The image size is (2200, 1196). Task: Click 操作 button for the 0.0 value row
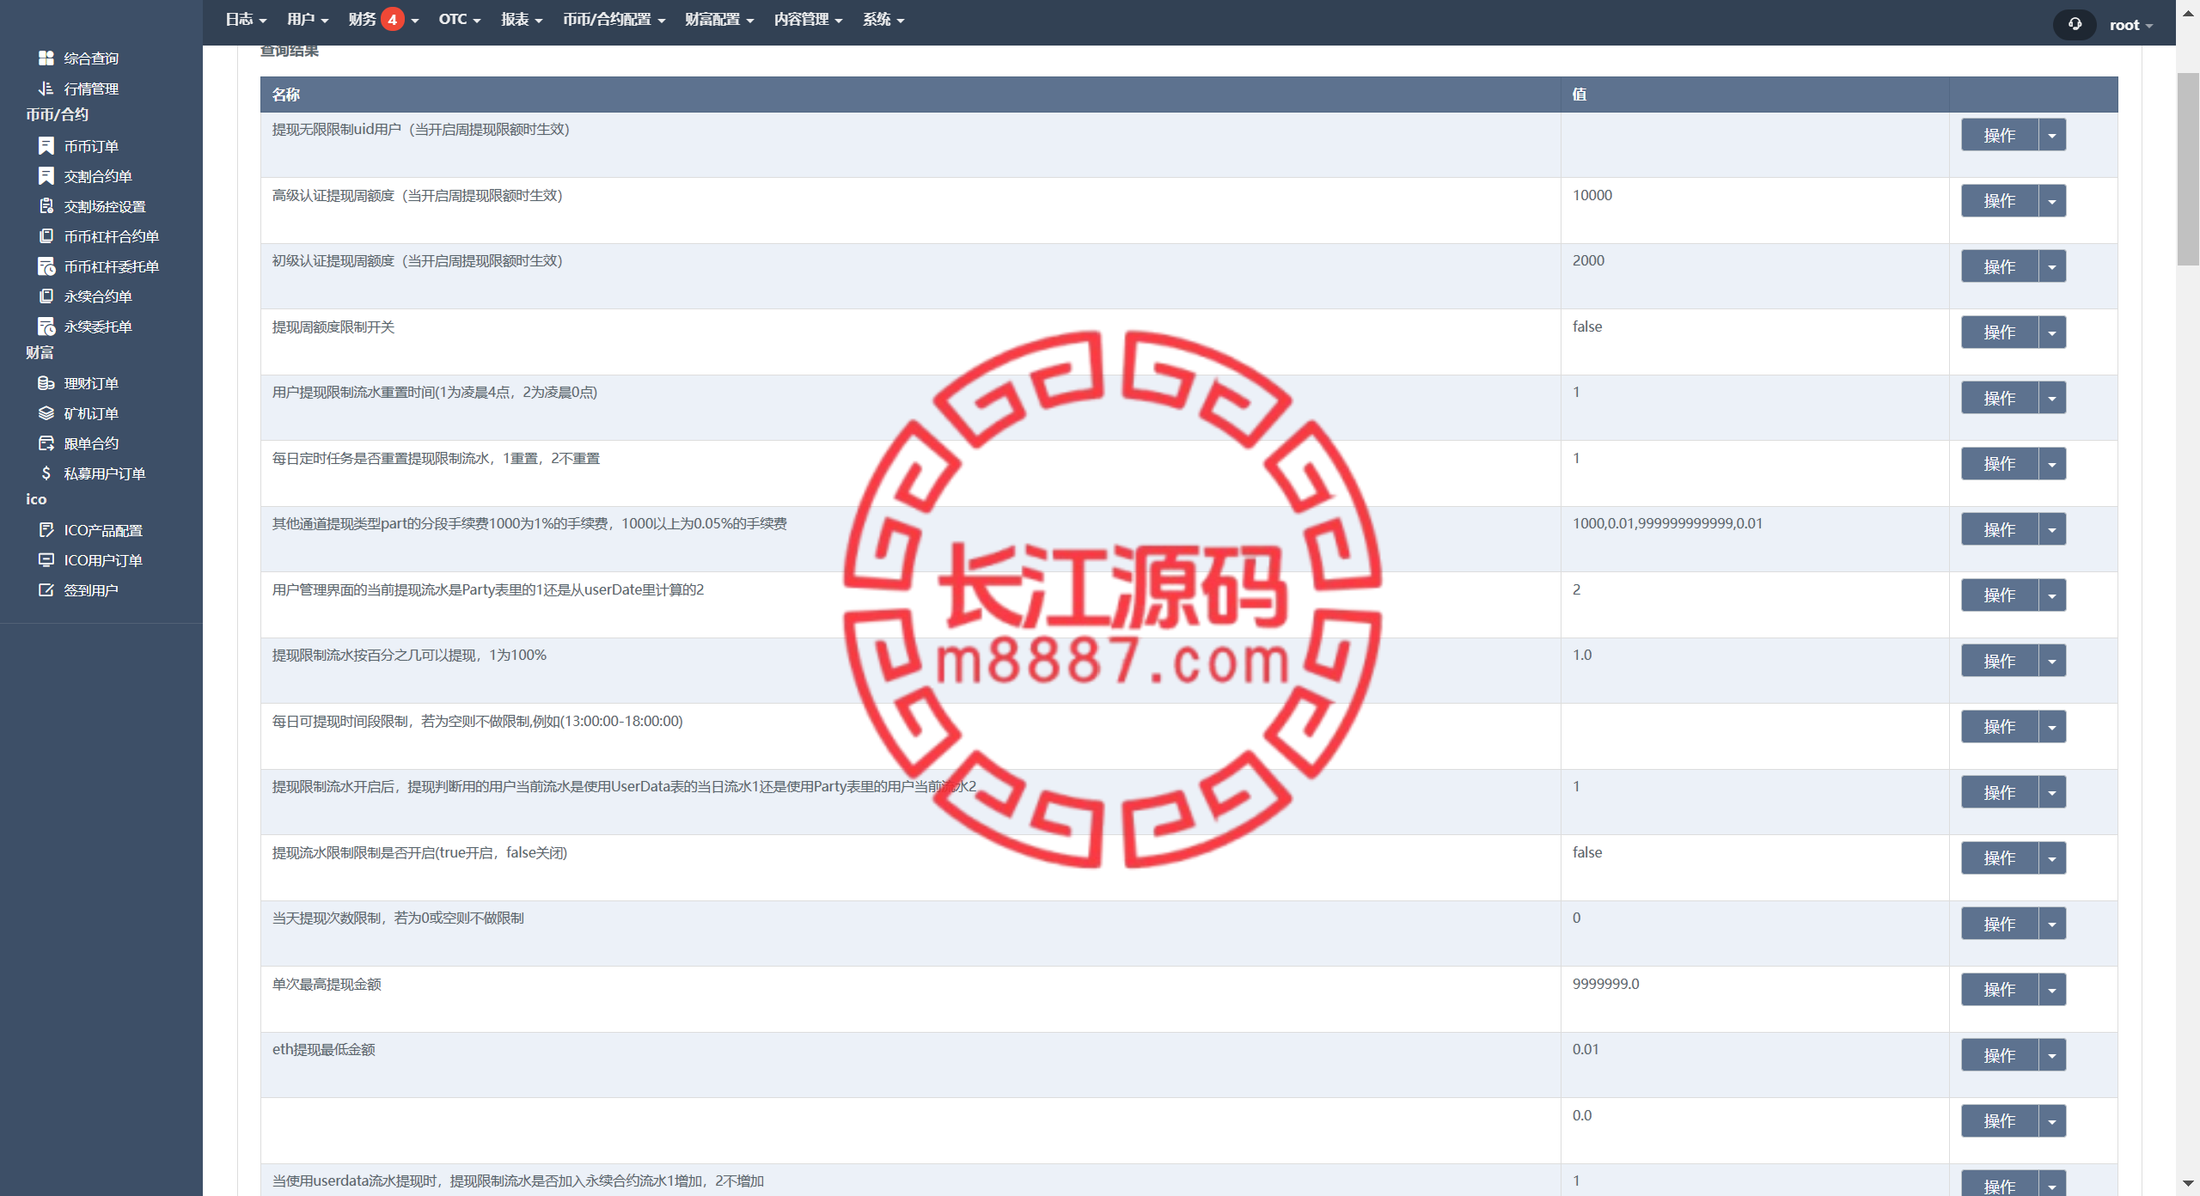pyautogui.click(x=2000, y=1121)
